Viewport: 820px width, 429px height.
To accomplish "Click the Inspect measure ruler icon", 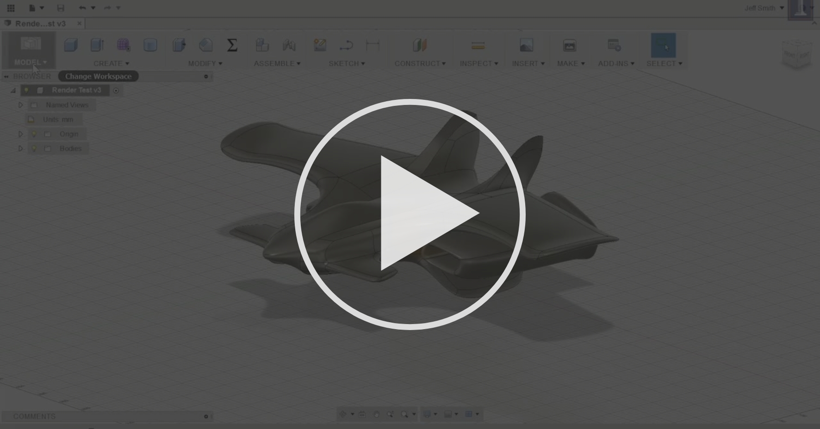I will point(478,45).
